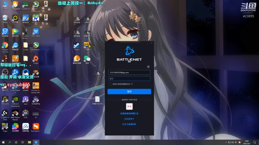Open File Explorer from the taskbar
259x145 pixels.
point(29,142)
